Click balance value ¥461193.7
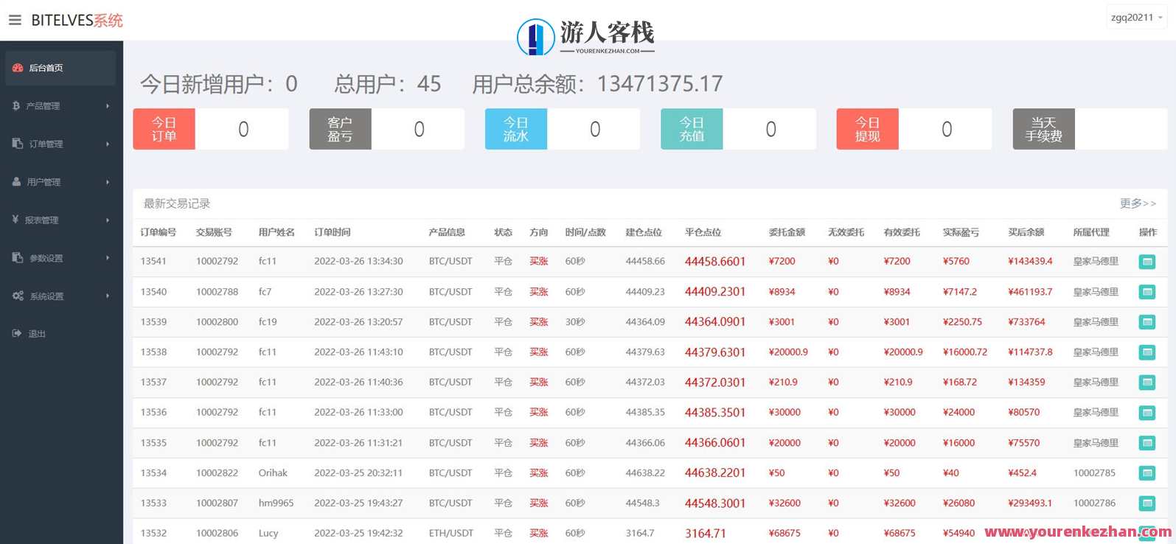The width and height of the screenshot is (1176, 544). click(1030, 292)
